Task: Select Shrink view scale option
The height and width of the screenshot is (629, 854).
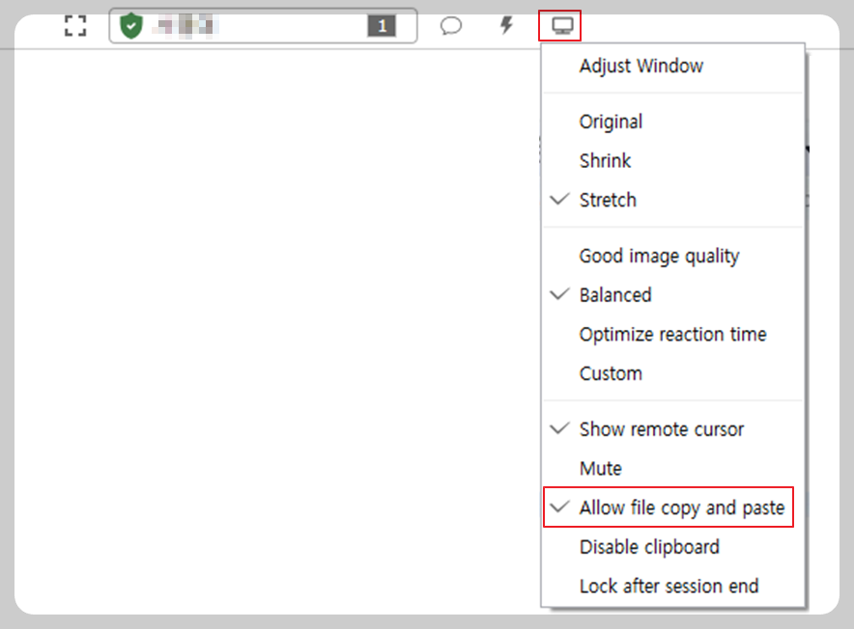Action: tap(672, 160)
